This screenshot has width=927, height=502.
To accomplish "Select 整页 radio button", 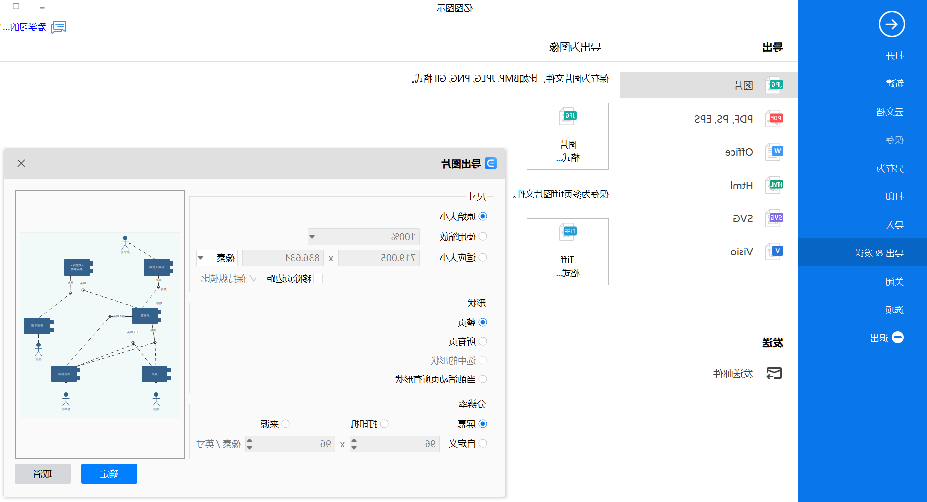I will (483, 322).
